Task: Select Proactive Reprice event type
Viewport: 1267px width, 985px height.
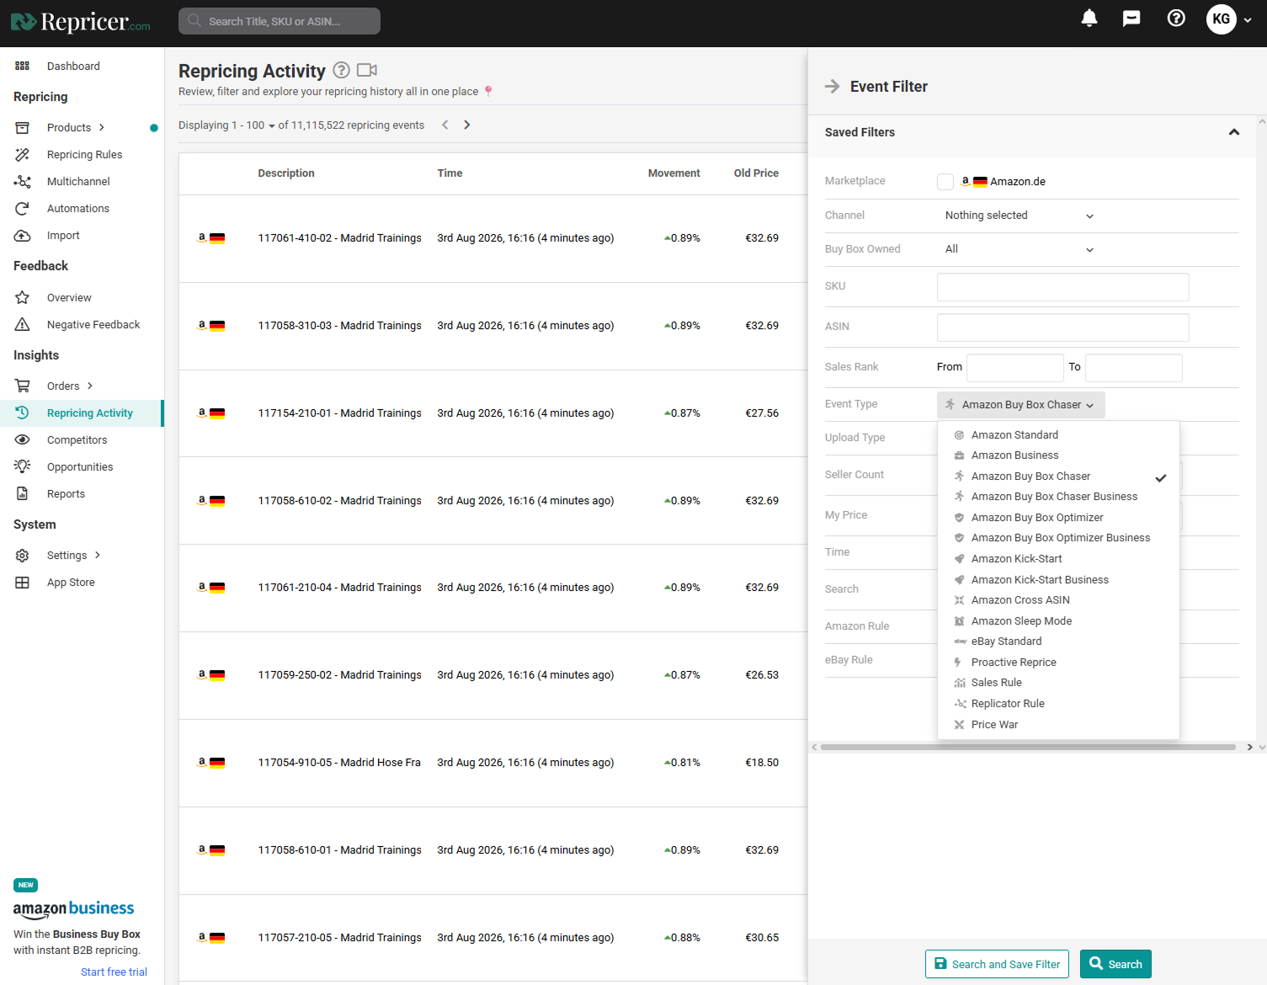Action: coord(1058,663)
